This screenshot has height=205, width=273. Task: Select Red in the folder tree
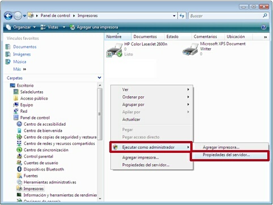(x=24, y=111)
